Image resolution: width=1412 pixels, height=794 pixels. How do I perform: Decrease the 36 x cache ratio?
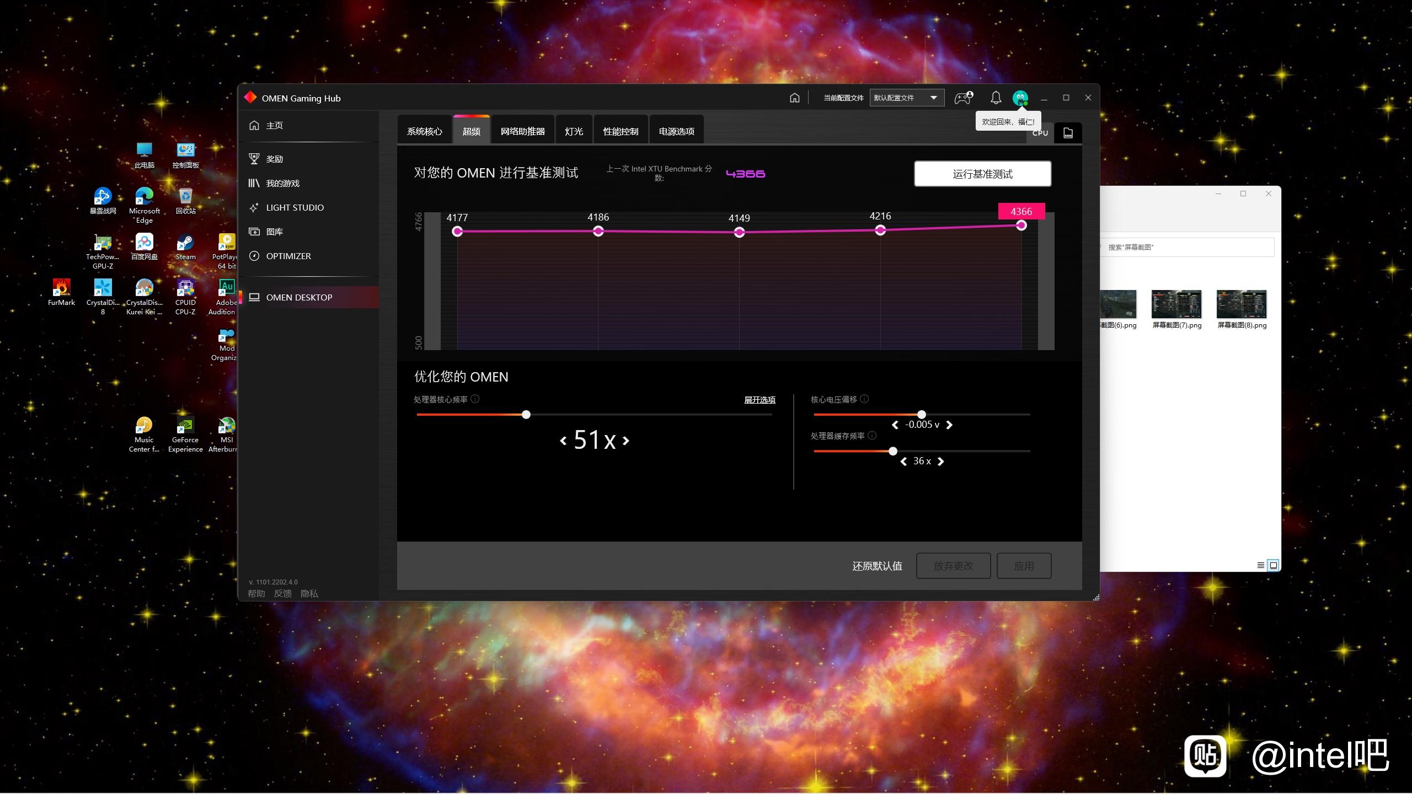[x=903, y=462]
